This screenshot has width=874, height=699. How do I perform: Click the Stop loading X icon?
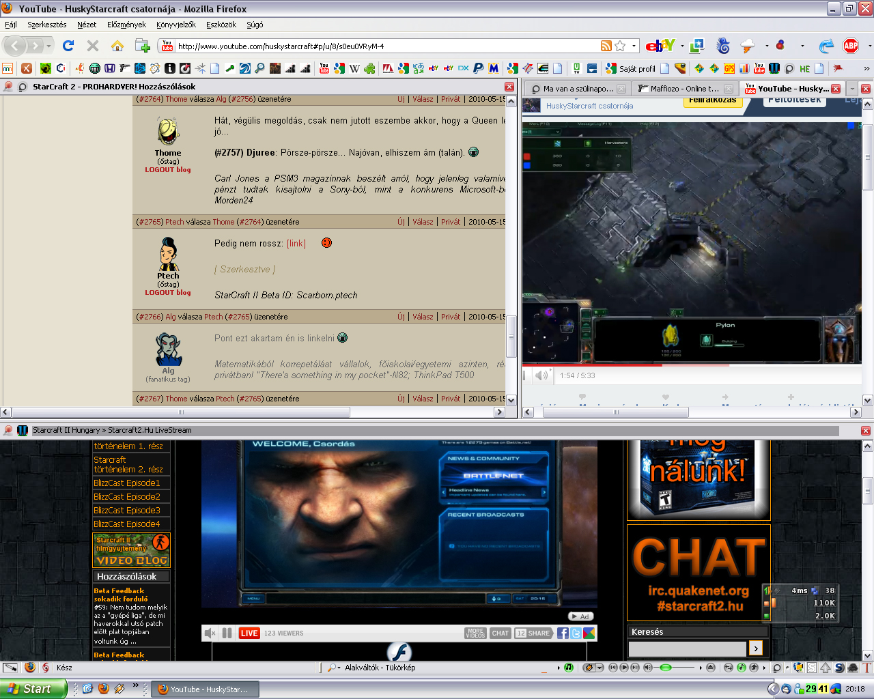click(x=93, y=46)
